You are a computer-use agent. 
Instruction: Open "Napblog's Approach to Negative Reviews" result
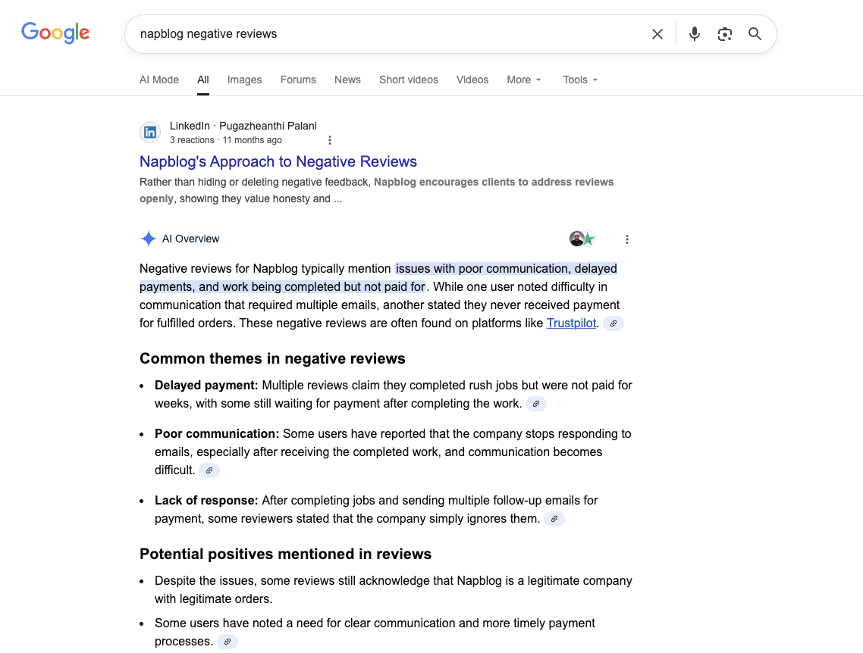point(278,161)
